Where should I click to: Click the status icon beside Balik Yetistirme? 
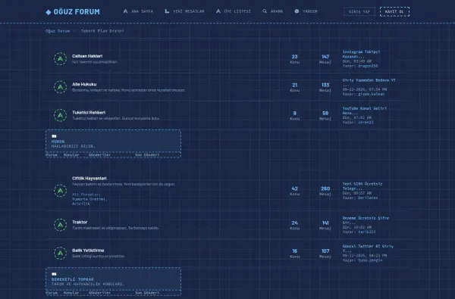click(61, 253)
